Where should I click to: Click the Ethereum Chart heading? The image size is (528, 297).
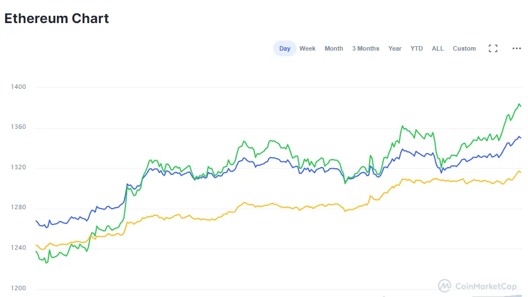pyautogui.click(x=57, y=18)
